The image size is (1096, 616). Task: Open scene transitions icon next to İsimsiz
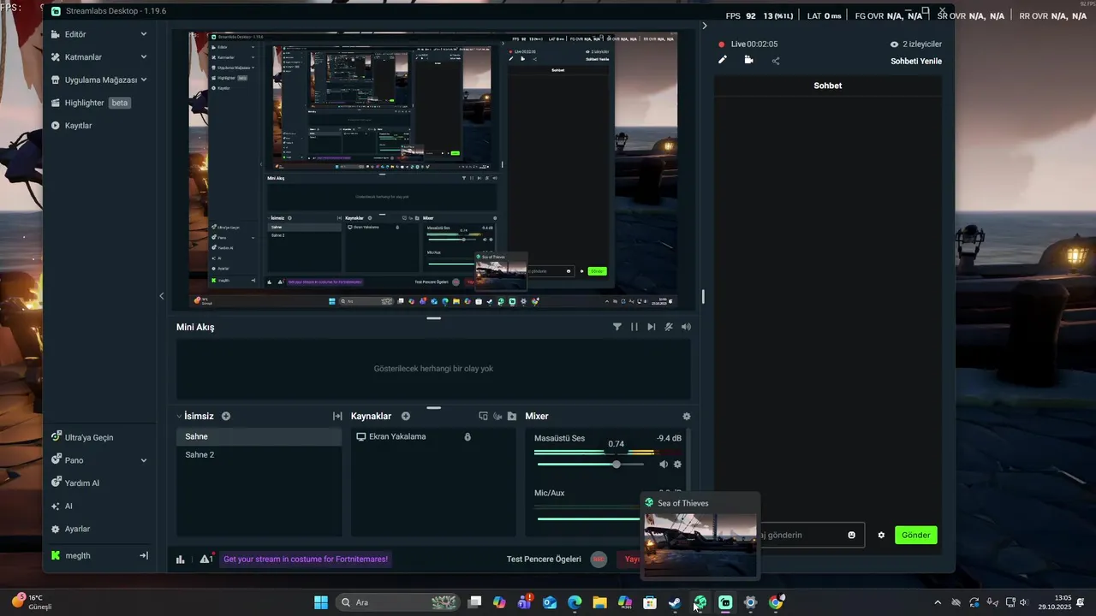(337, 416)
